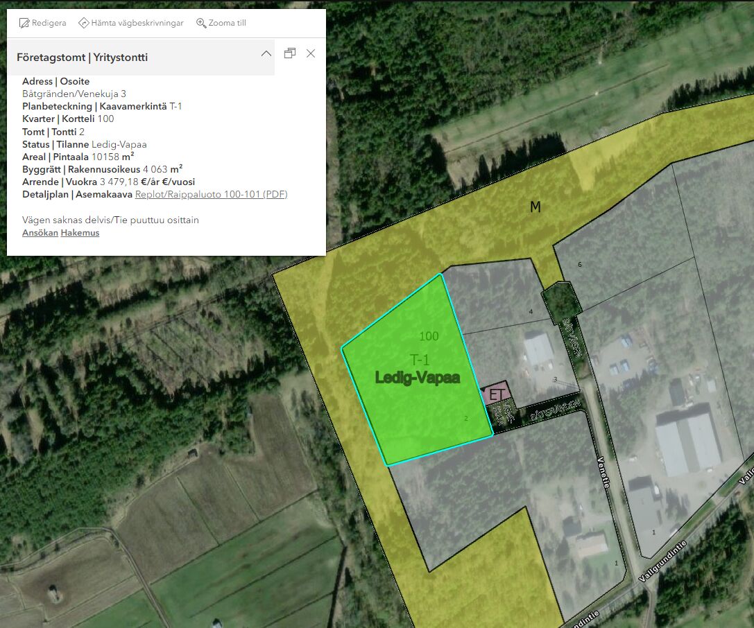Click the pink ET parcel
754x628 pixels.
pyautogui.click(x=496, y=395)
